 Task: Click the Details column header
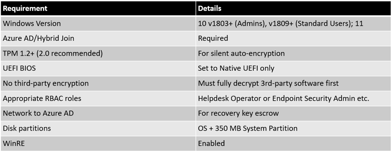(x=293, y=8)
